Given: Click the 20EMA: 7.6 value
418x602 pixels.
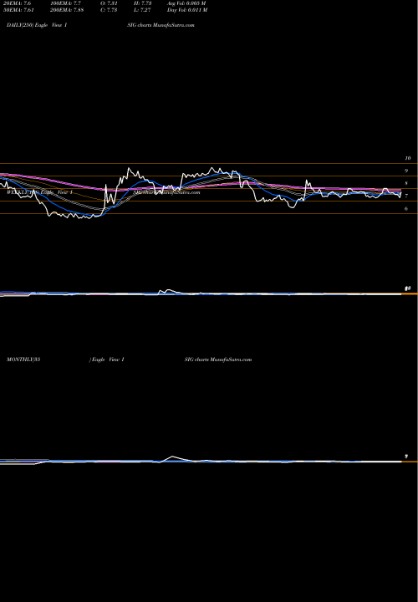Looking at the screenshot, I should pos(17,3).
